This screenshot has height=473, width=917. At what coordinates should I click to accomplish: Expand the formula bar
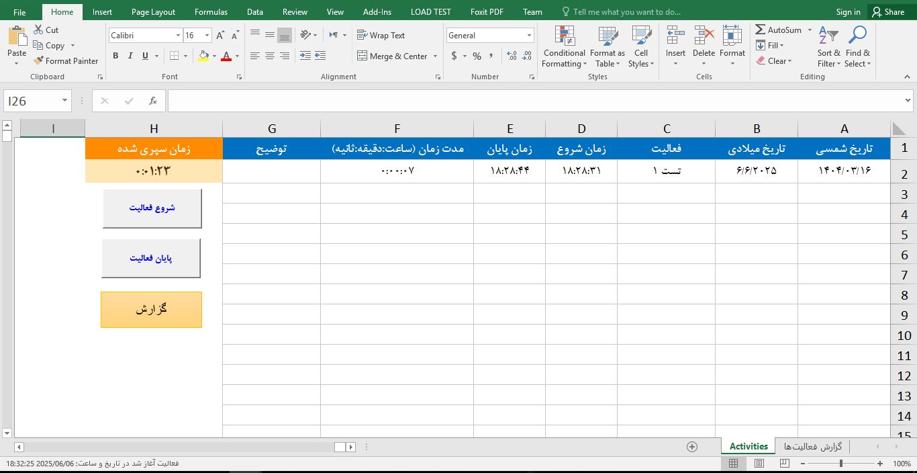click(x=908, y=101)
